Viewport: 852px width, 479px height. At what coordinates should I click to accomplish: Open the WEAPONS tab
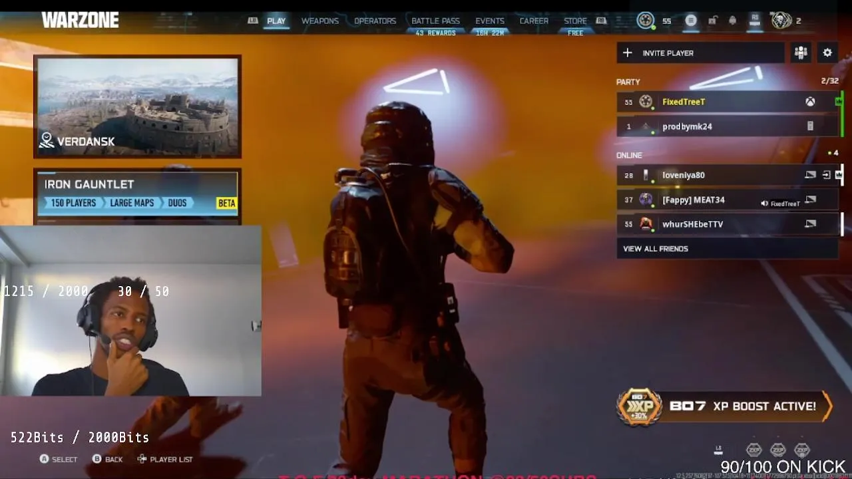[320, 21]
